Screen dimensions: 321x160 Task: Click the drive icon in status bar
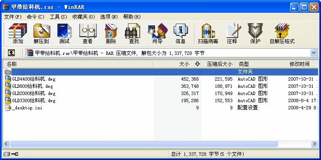point(7,154)
